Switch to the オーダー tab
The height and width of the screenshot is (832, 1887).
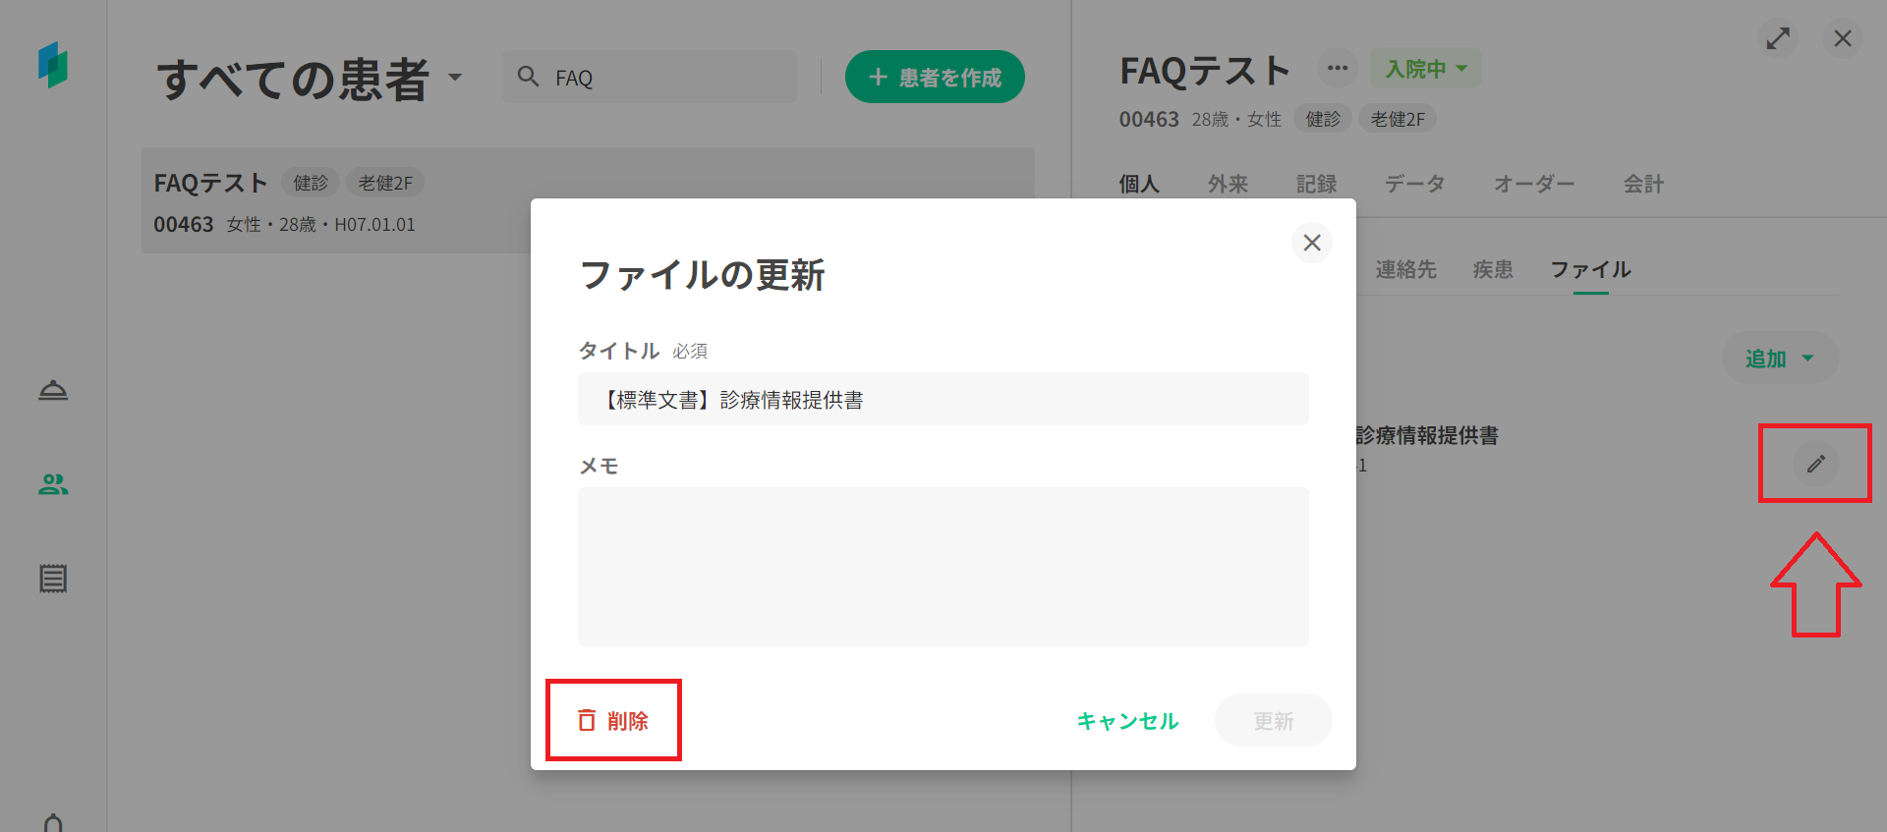point(1534,184)
